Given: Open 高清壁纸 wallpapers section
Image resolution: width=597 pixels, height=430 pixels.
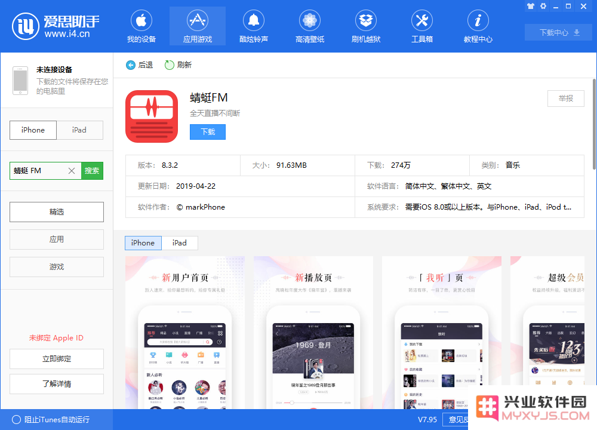Looking at the screenshot, I should click(309, 26).
